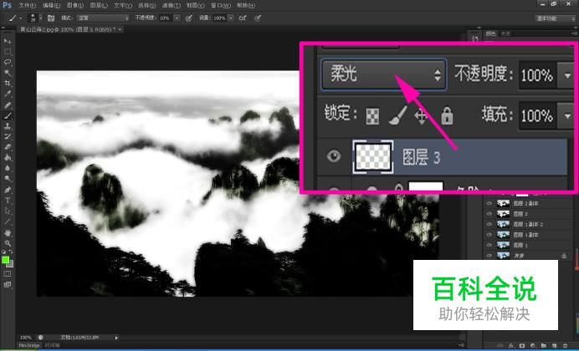
Task: Delete layer with trash icon
Action: 565,345
